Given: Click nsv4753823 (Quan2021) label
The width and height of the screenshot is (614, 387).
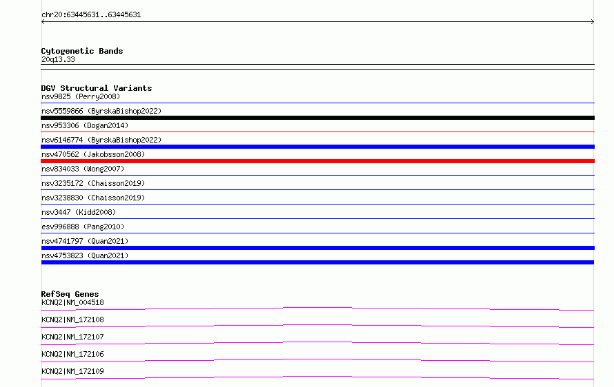Looking at the screenshot, I should pyautogui.click(x=85, y=255).
